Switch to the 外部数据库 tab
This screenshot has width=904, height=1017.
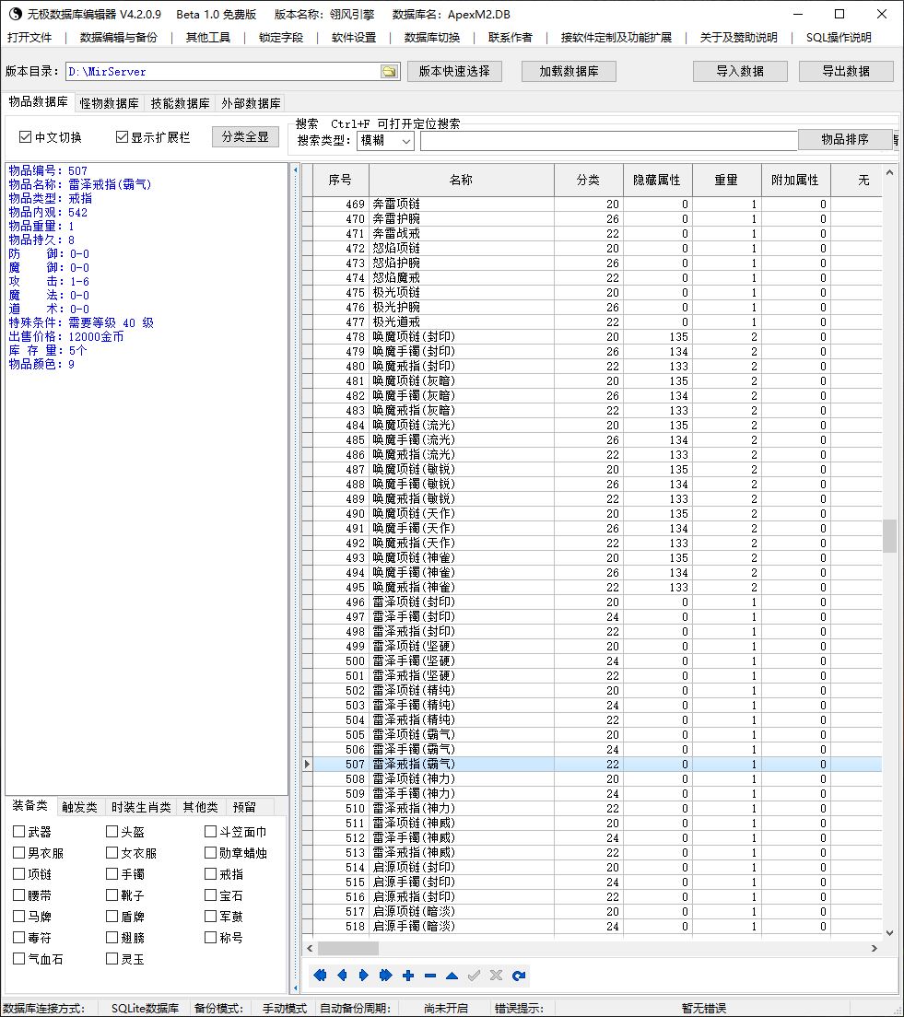coord(251,103)
